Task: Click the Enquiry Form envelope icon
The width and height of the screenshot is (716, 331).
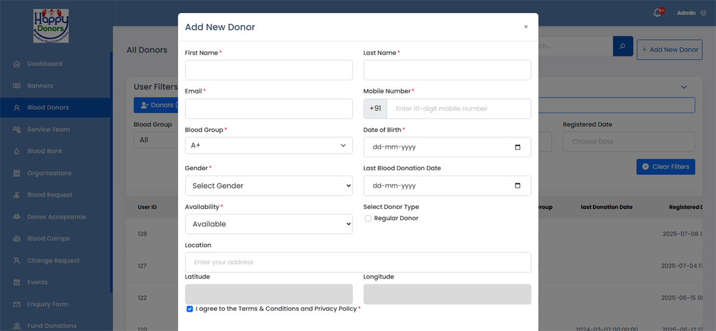Action: coord(17,304)
